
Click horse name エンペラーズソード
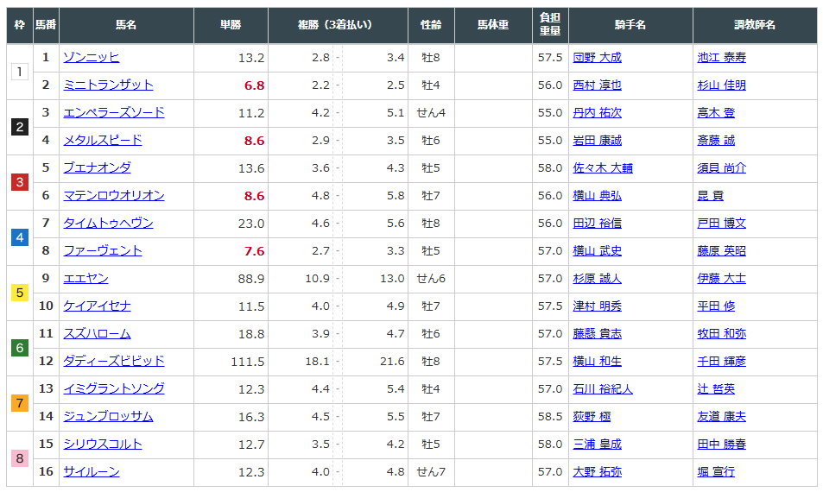pyautogui.click(x=113, y=113)
